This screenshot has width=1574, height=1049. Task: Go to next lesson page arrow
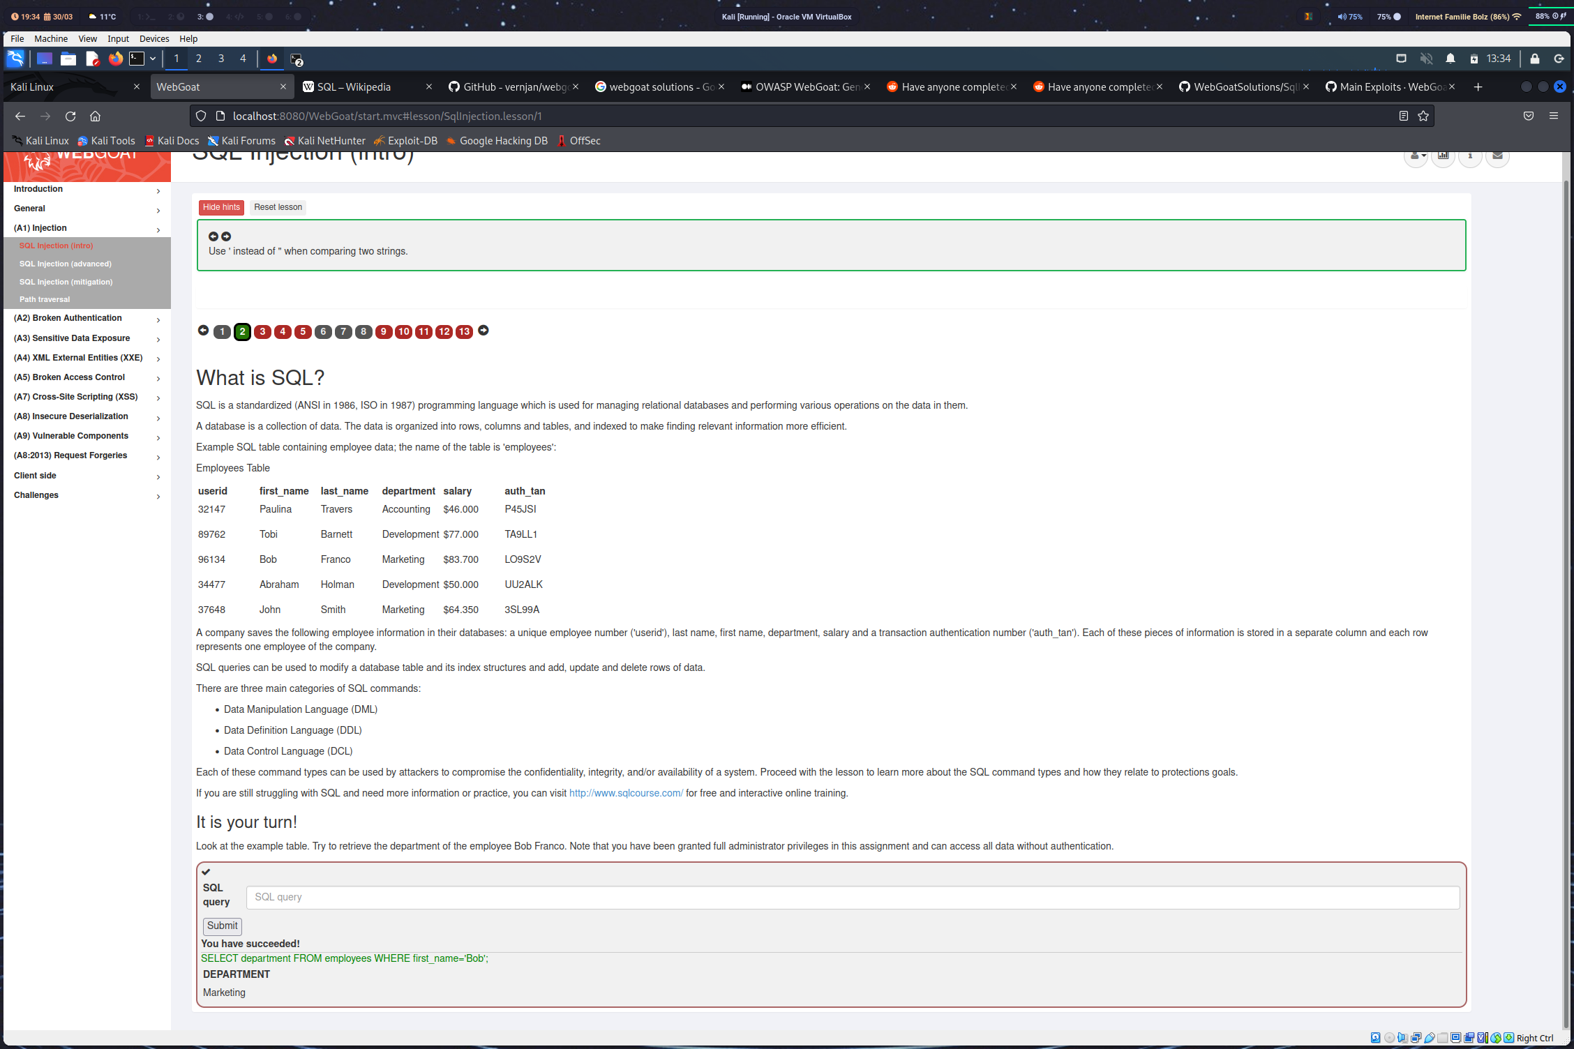point(484,331)
